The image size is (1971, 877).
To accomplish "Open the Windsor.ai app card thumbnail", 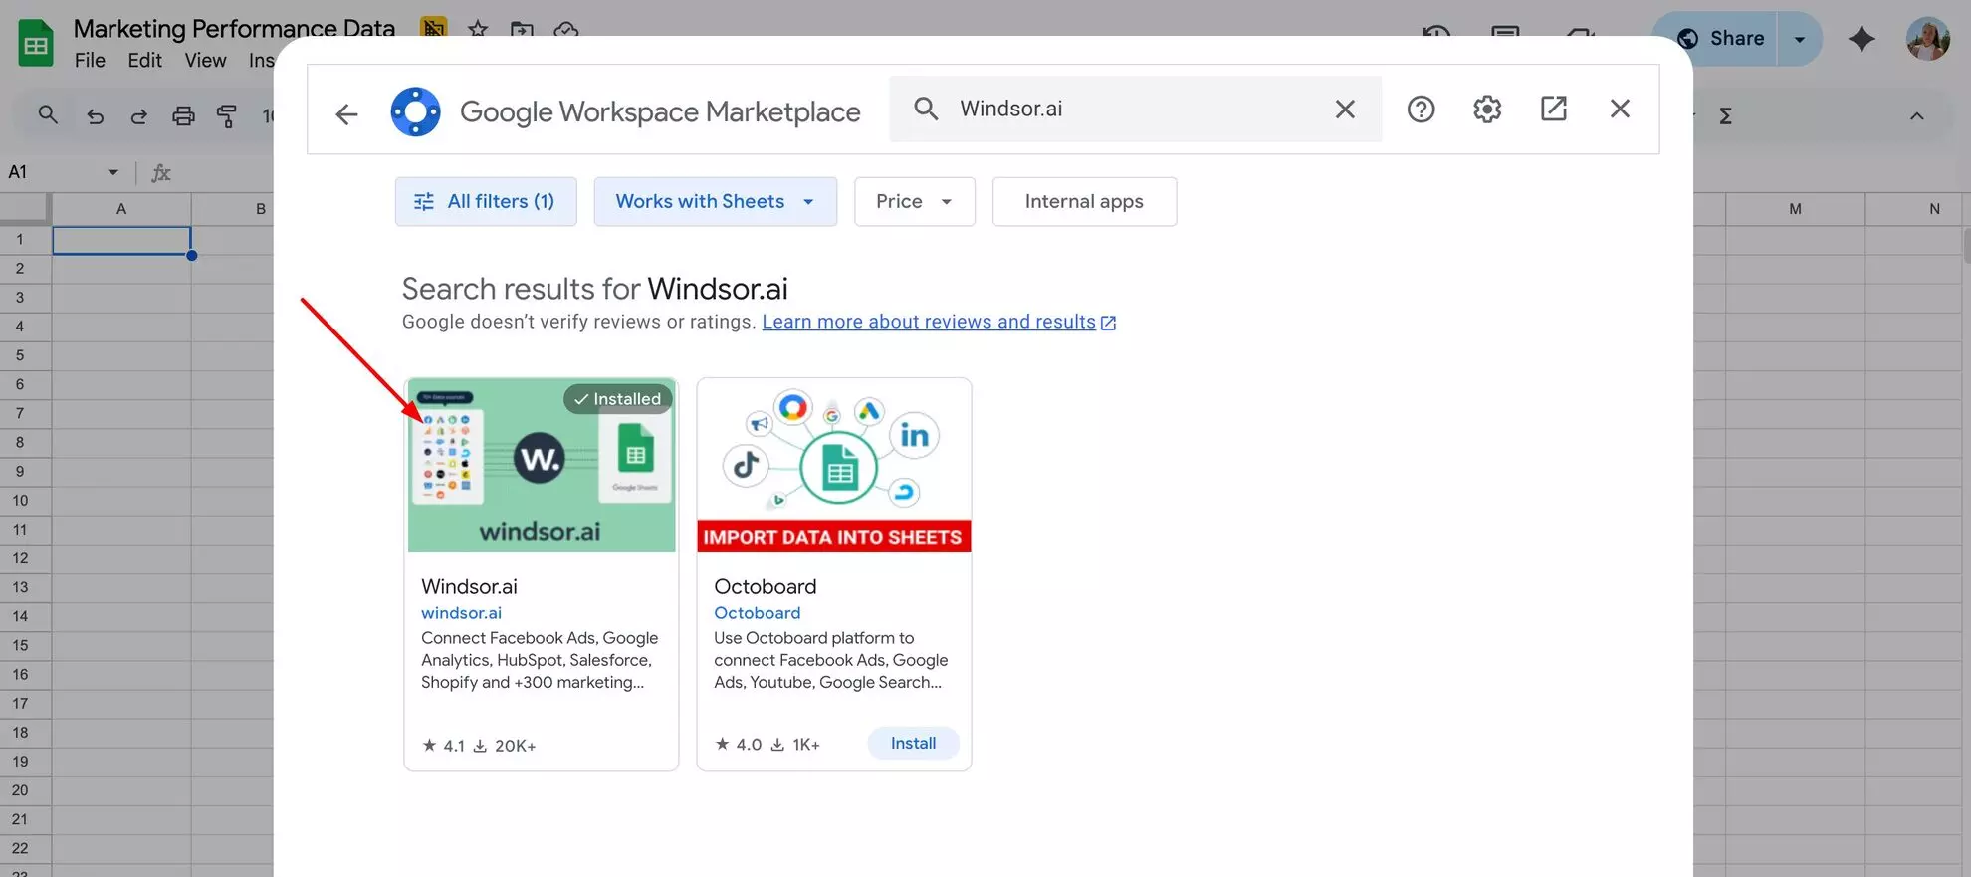I will (x=541, y=465).
